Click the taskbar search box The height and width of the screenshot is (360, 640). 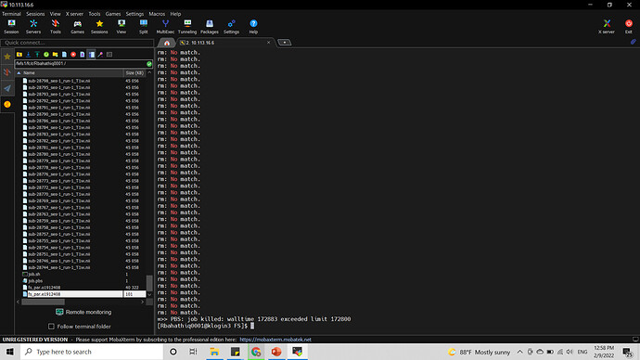(x=92, y=352)
